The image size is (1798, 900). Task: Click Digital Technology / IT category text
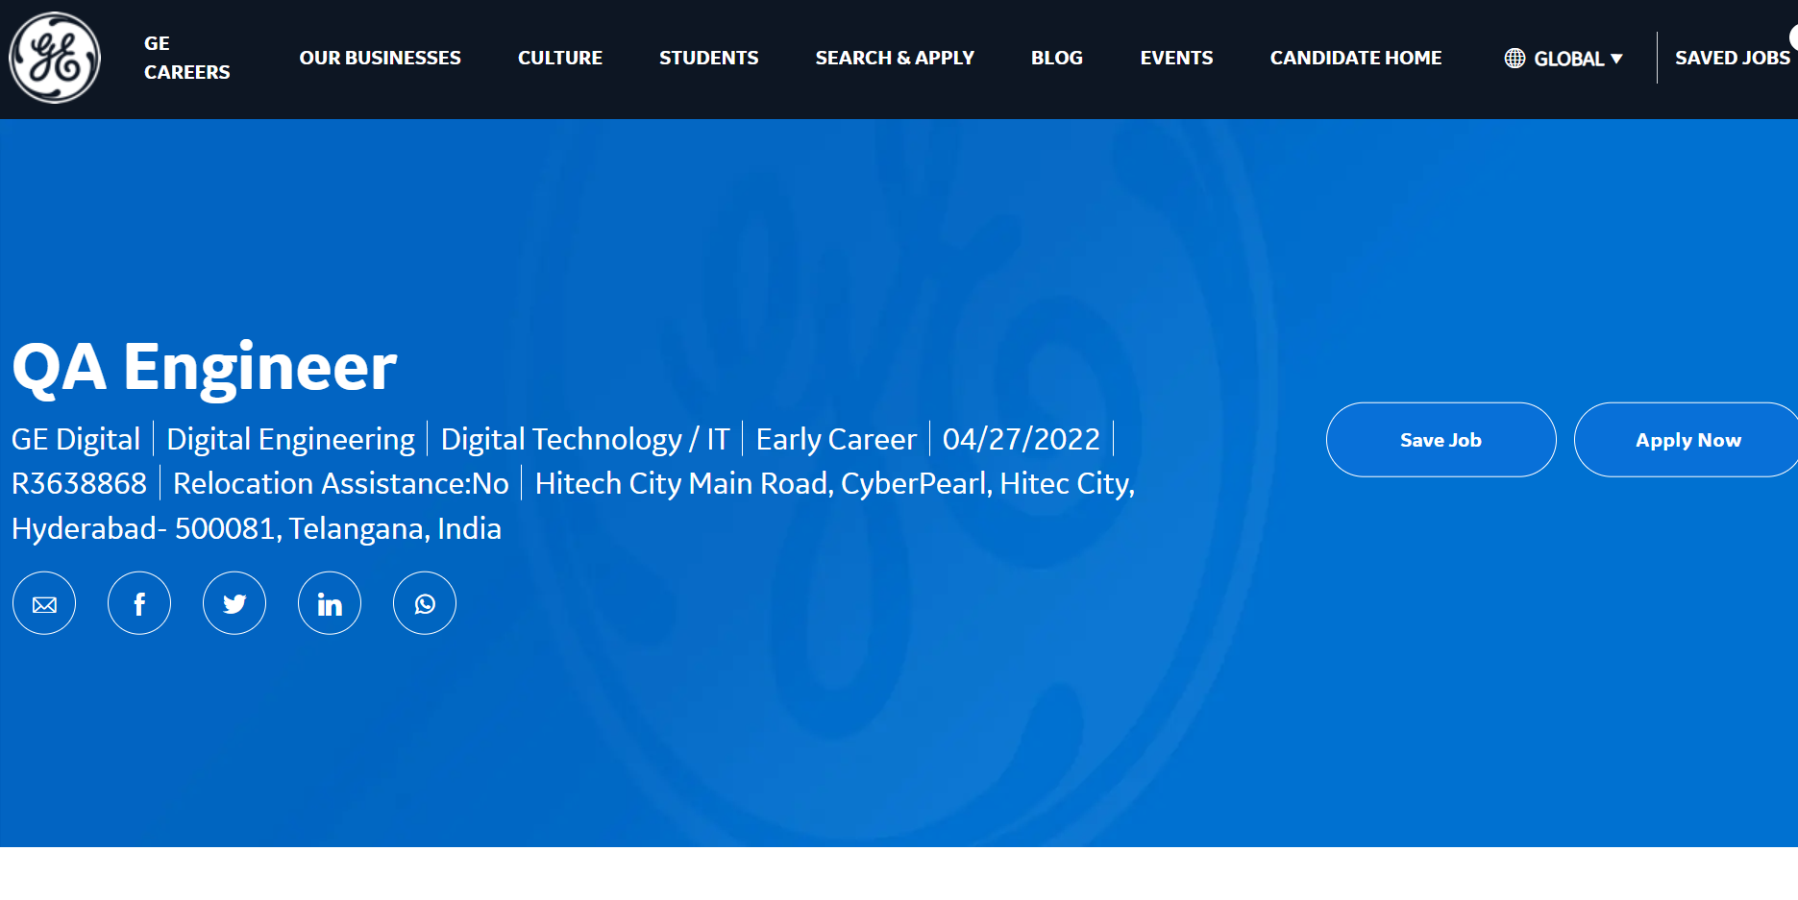(585, 439)
